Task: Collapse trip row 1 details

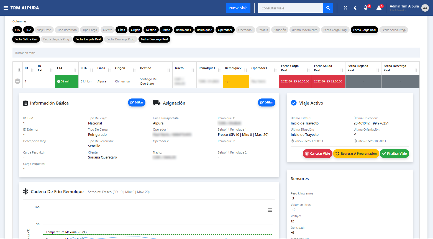Action: point(17,81)
